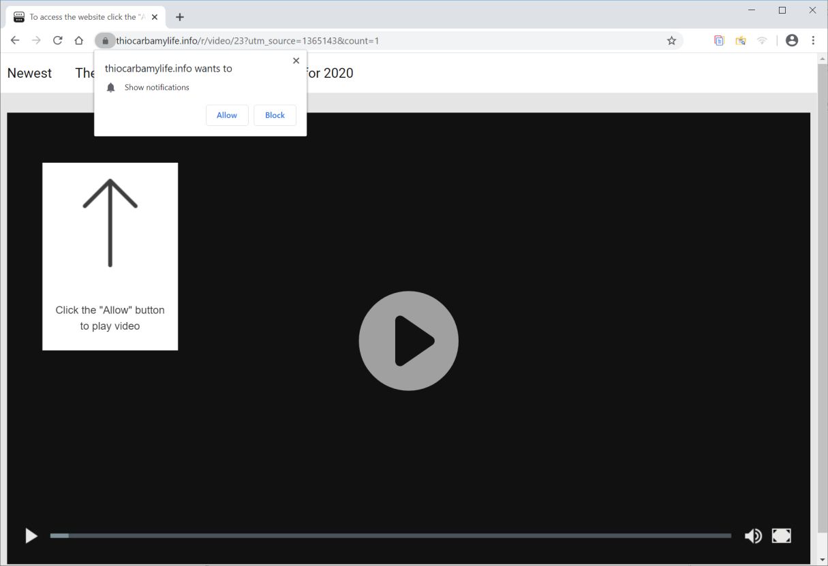This screenshot has width=828, height=566.
Task: Open the yellow folder extension icon
Action: [740, 41]
